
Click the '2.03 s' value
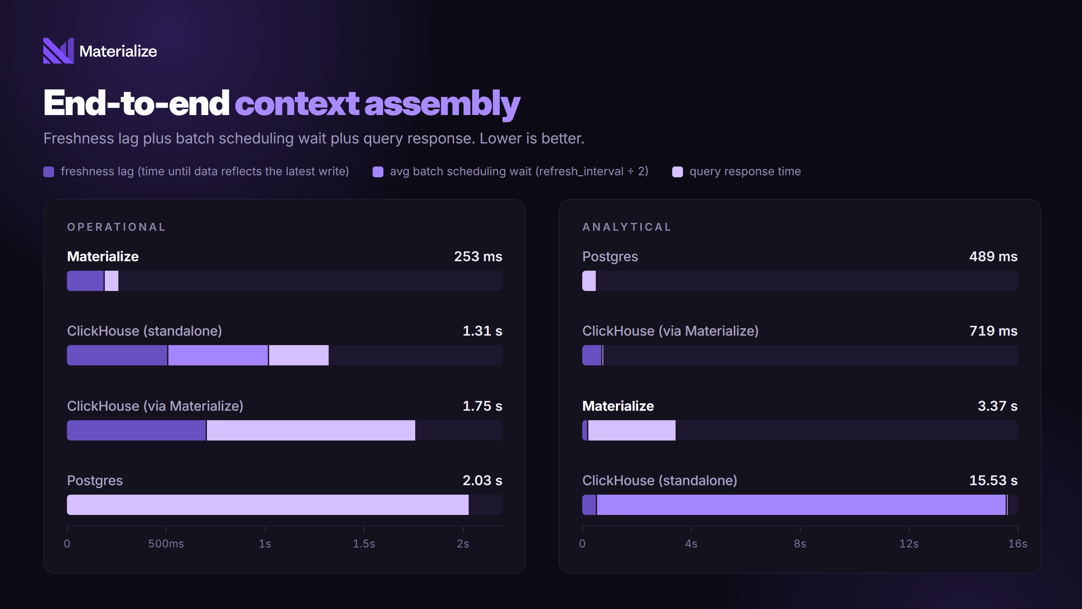coord(482,480)
